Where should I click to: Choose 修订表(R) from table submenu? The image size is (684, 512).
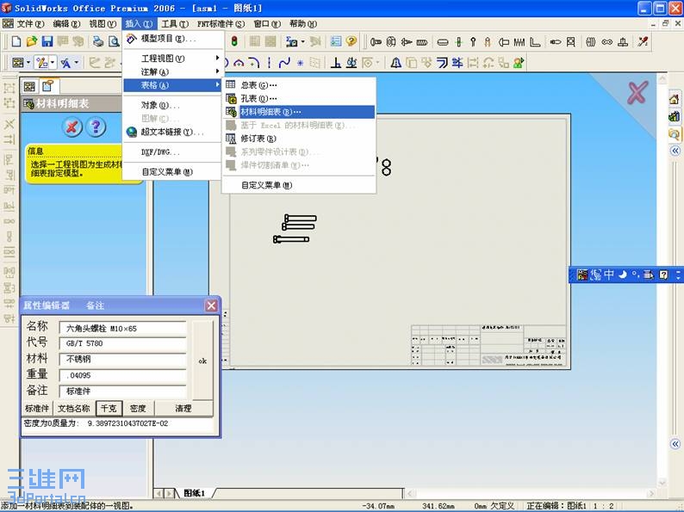[299, 139]
